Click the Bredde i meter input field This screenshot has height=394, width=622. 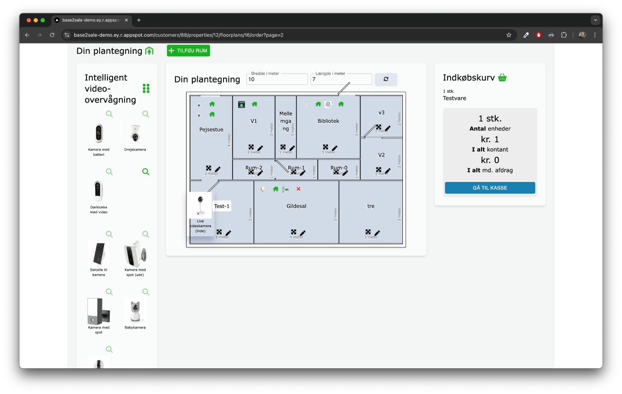pyautogui.click(x=277, y=79)
